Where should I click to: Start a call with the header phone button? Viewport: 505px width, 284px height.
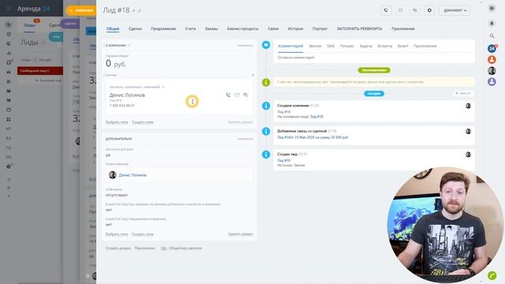[x=386, y=10]
